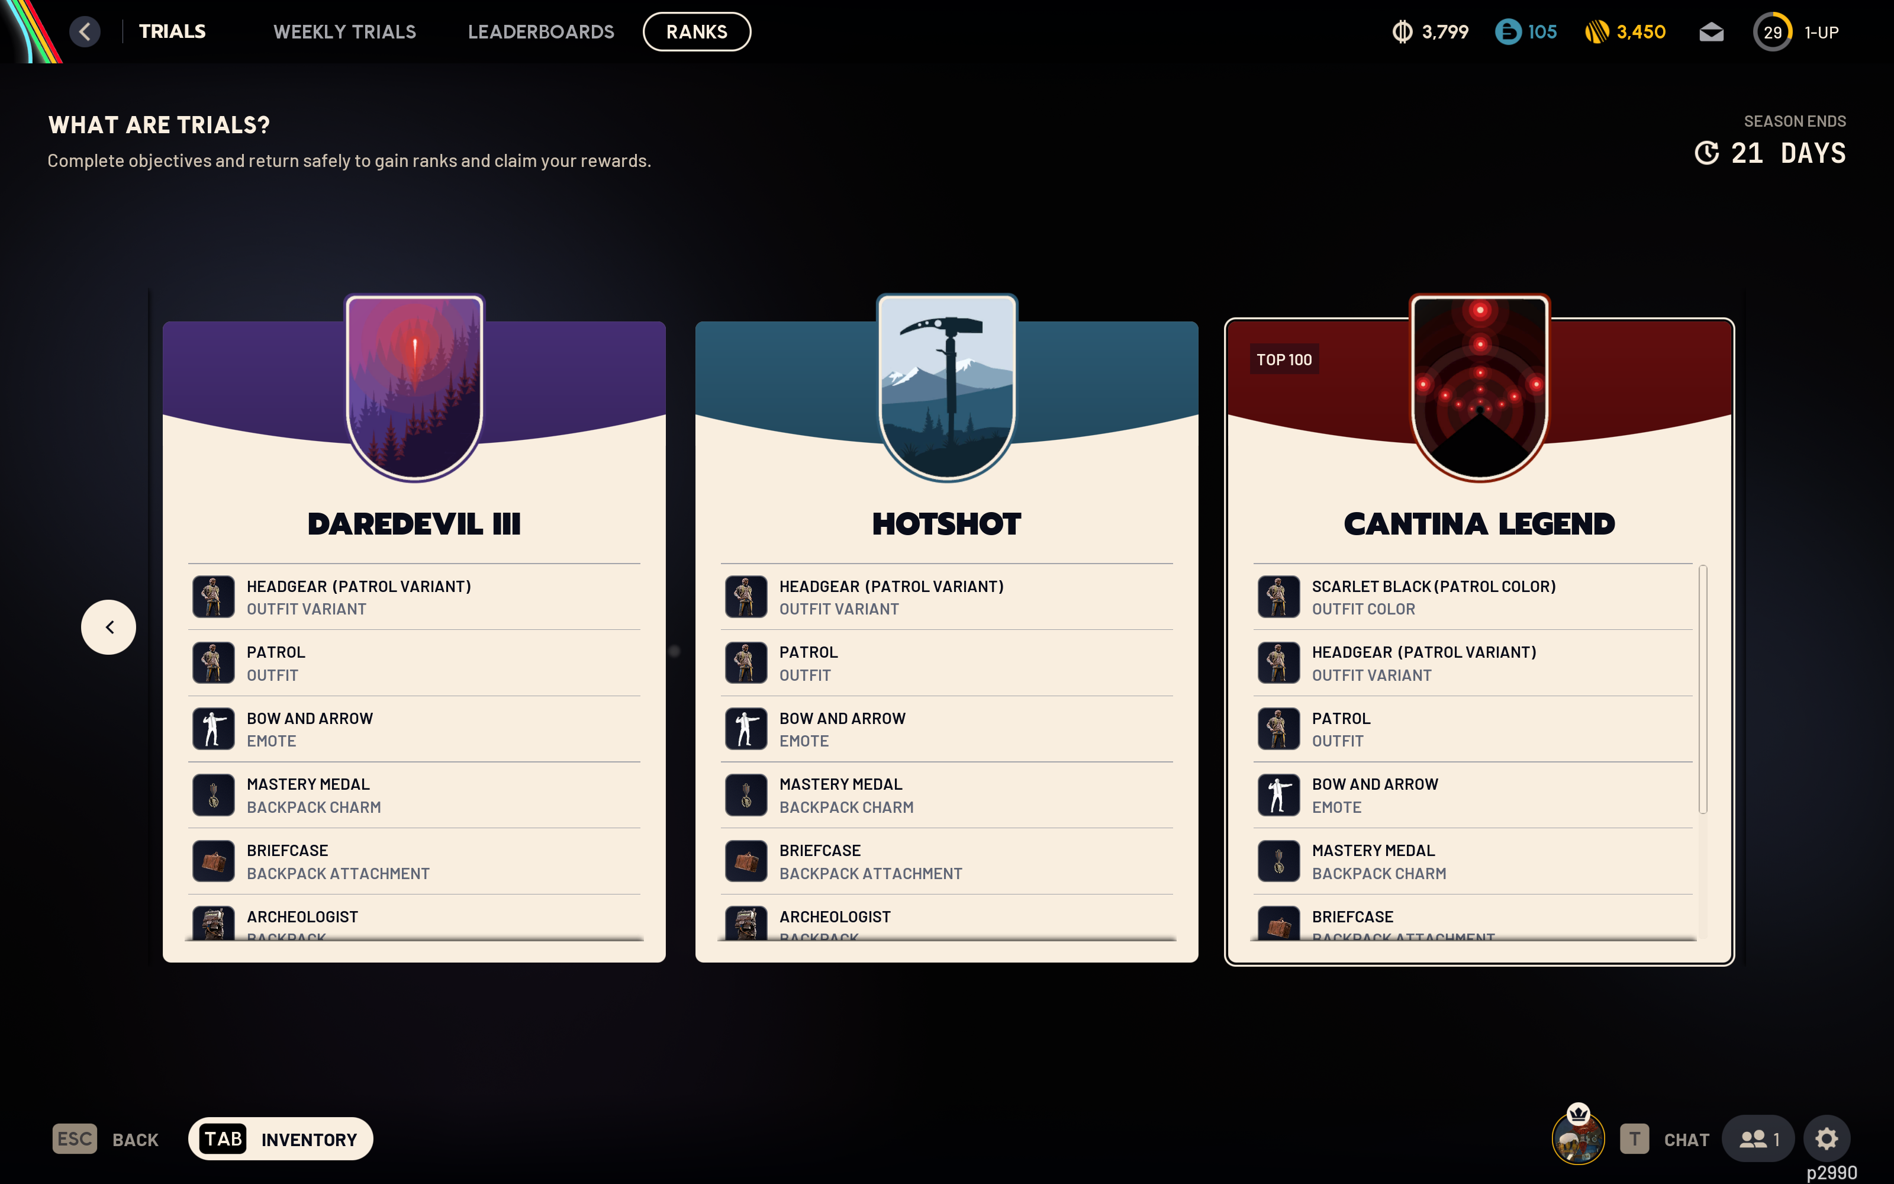Click the back arrow next to Trials
The height and width of the screenshot is (1184, 1894).
[x=85, y=32]
